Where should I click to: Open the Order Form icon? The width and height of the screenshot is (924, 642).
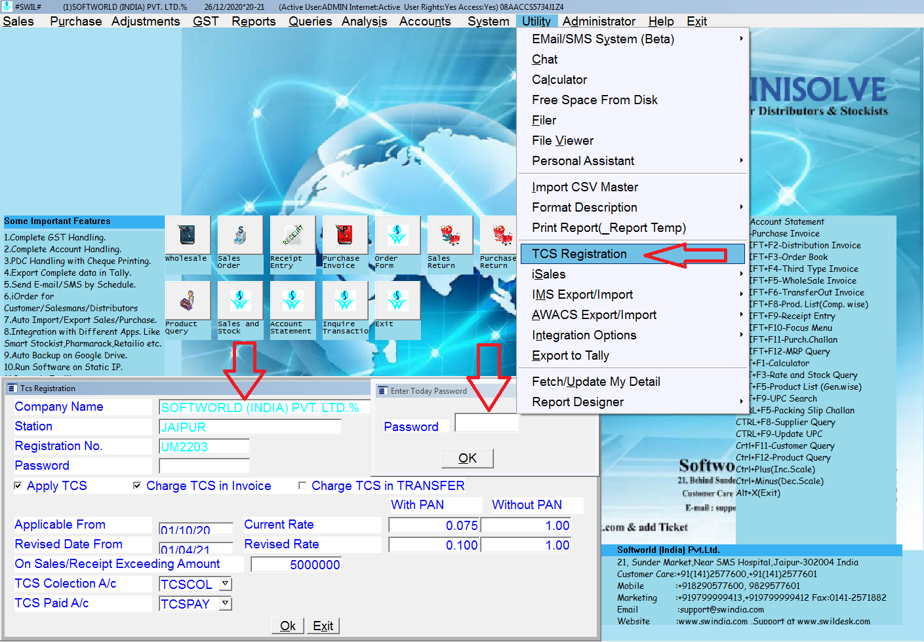pos(397,235)
